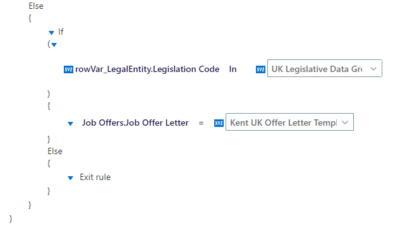Click the closing parenthesis of the If condition
The image size is (412, 228).
(x=49, y=93)
